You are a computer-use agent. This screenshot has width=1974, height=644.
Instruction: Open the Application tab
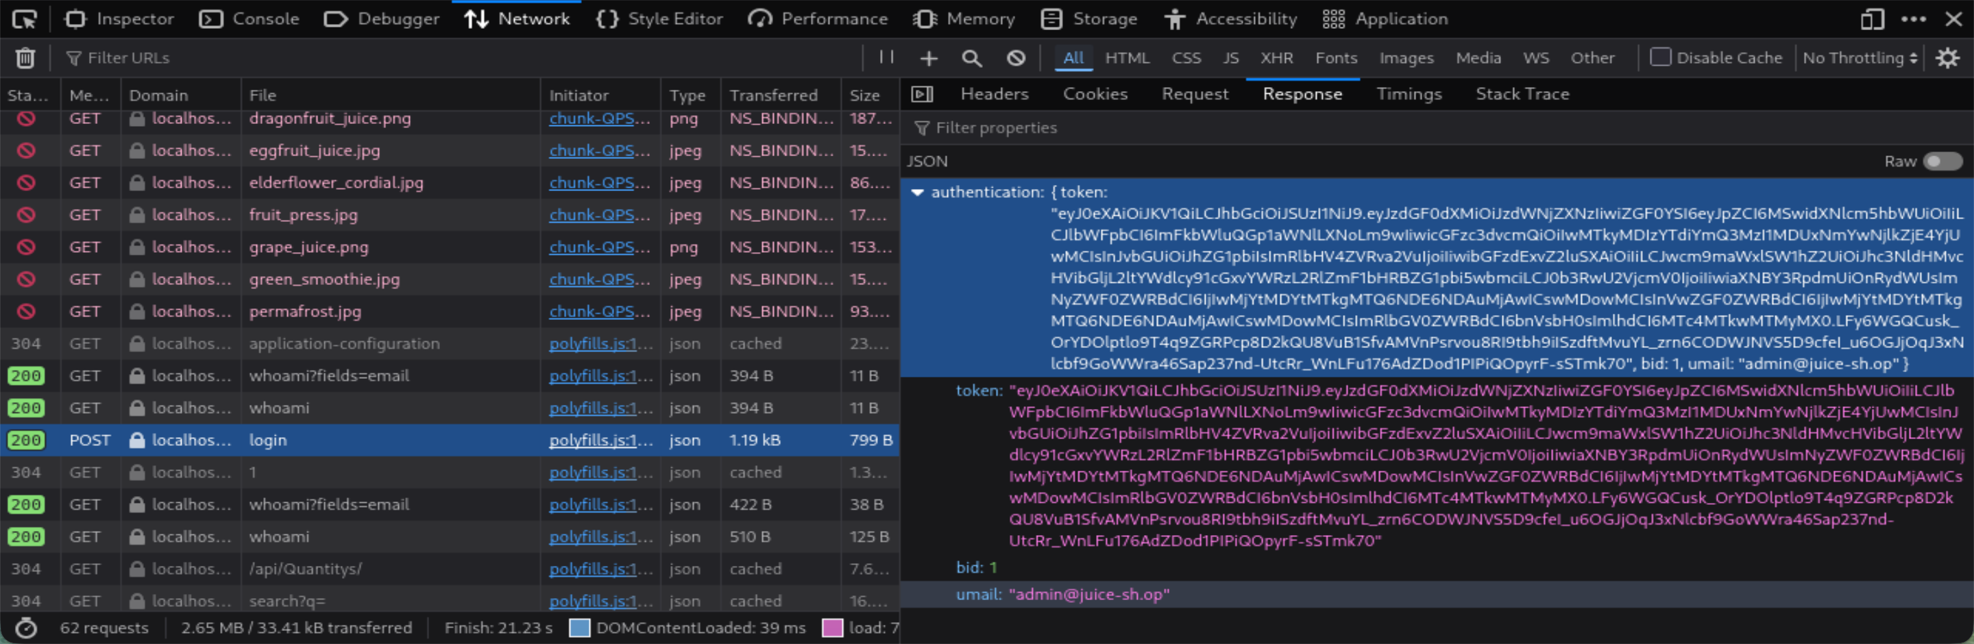pos(1385,19)
